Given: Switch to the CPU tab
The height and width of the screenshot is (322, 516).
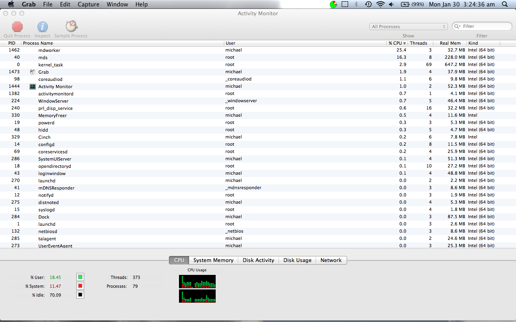Looking at the screenshot, I should (179, 260).
